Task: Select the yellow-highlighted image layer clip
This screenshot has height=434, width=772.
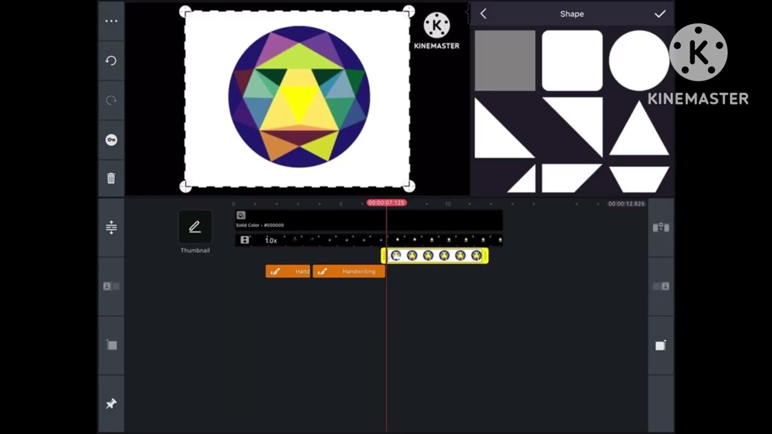Action: pyautogui.click(x=434, y=256)
